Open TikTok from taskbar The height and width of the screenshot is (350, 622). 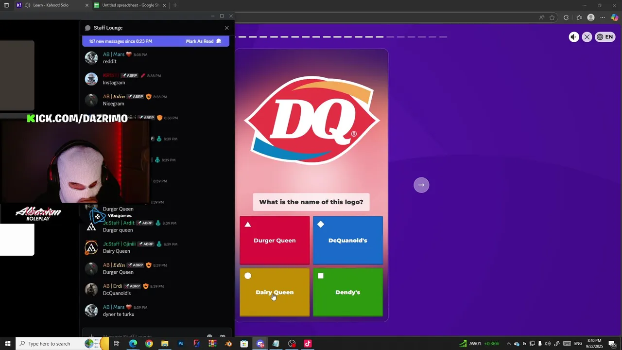[x=308, y=344]
